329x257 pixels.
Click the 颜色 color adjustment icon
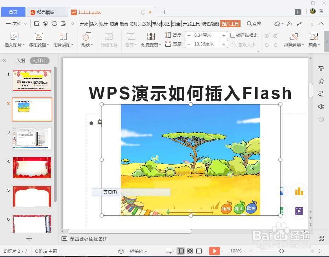(x=314, y=36)
